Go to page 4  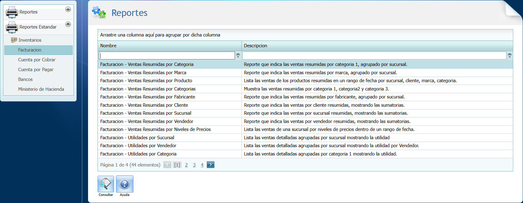[202, 165]
